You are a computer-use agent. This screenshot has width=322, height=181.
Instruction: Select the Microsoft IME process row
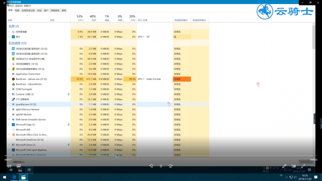click(108, 130)
